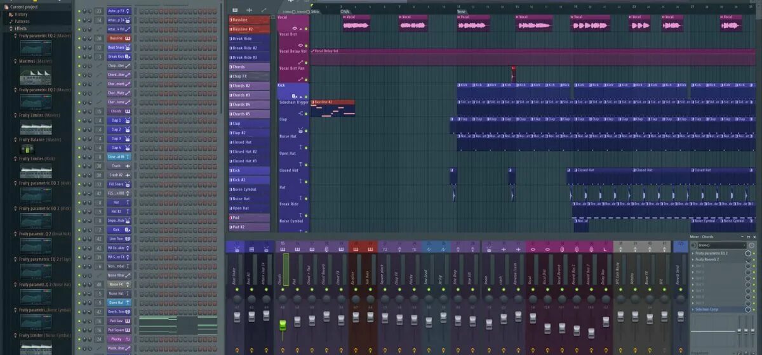Show patterns in playlist picker panel

(x=235, y=10)
